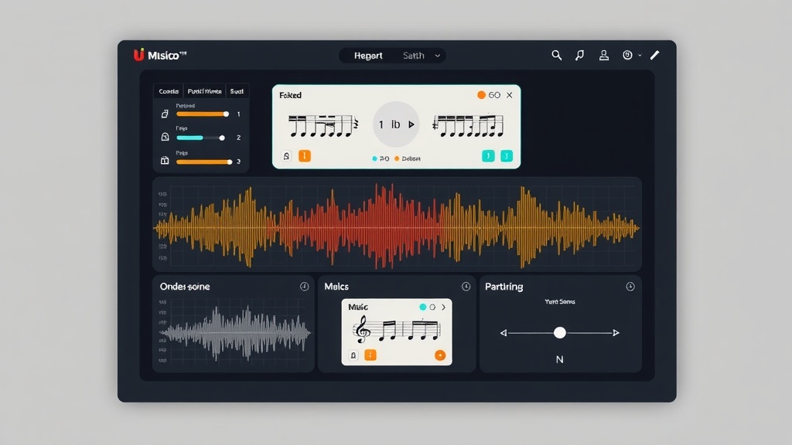Click the orange round button in Music card

point(440,355)
